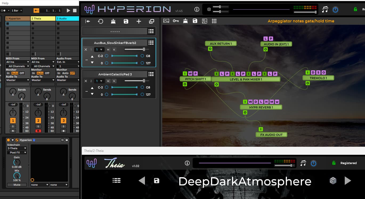Remove layer 1 with the X icon
This screenshot has width=365, height=199.
pyautogui.click(x=86, y=50)
